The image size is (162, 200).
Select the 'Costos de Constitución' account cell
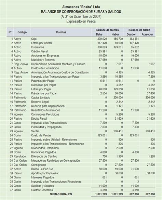pyautogui.click(x=45, y=68)
